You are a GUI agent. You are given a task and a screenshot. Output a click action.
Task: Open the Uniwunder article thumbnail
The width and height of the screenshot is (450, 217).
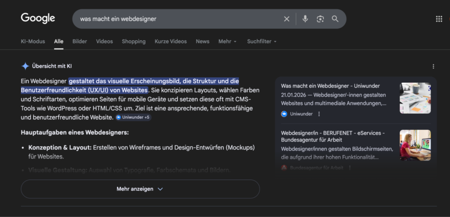(415, 98)
